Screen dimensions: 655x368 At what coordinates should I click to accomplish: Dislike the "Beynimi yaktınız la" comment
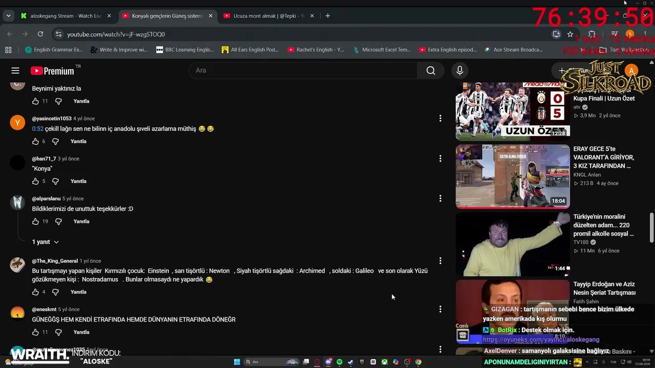(x=58, y=101)
